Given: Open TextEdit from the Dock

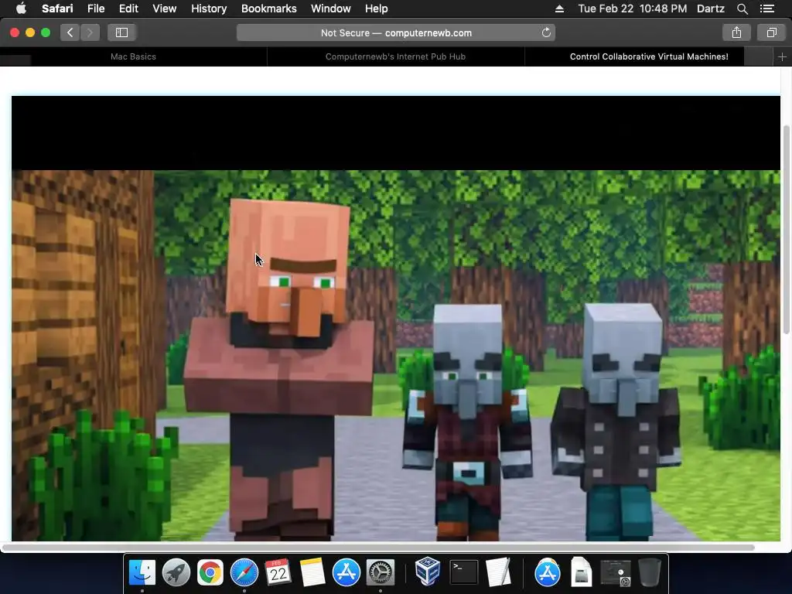Looking at the screenshot, I should (x=498, y=572).
